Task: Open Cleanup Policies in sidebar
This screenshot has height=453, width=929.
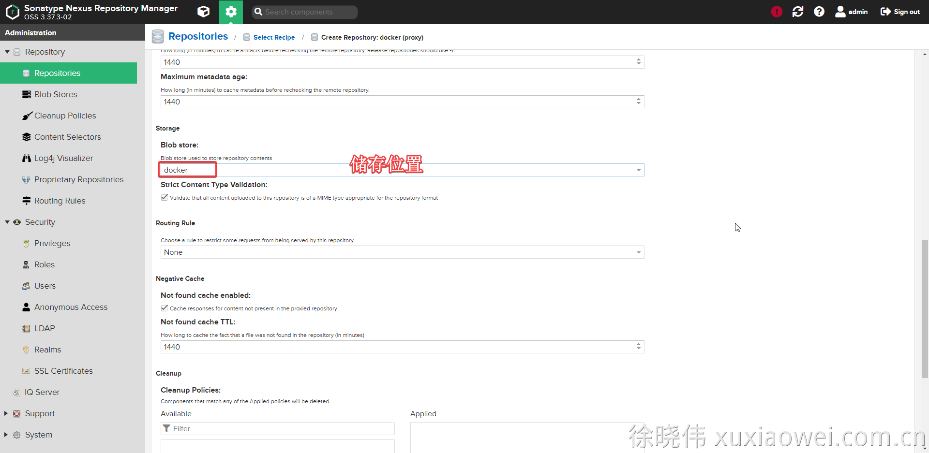Action: click(65, 116)
